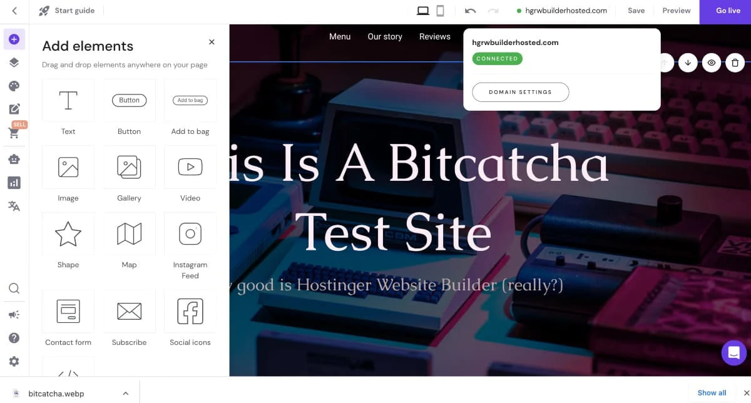Screen dimensions: 751x403
Task: Close the Add elements panel
Action: 212,42
